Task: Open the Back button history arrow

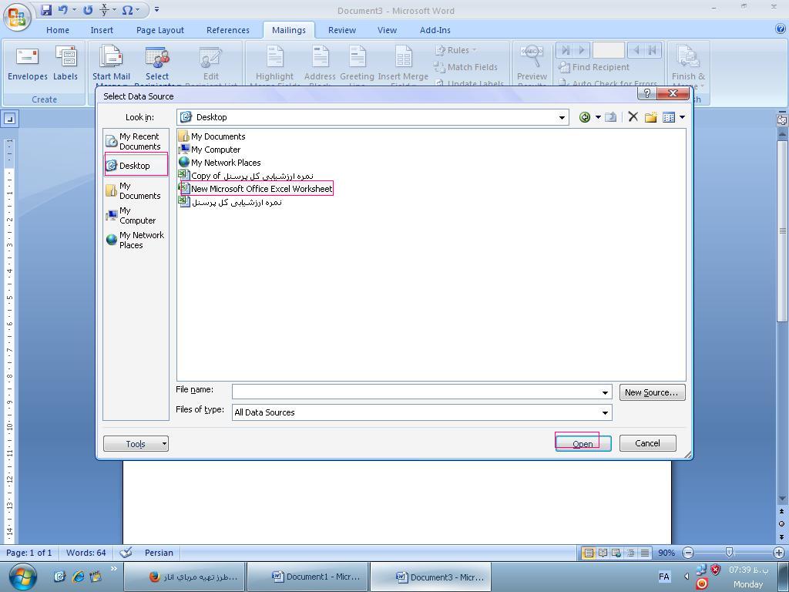Action: pyautogui.click(x=598, y=117)
